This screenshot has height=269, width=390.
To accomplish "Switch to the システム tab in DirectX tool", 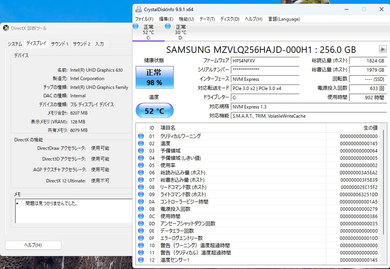I will pyautogui.click(x=15, y=44).
